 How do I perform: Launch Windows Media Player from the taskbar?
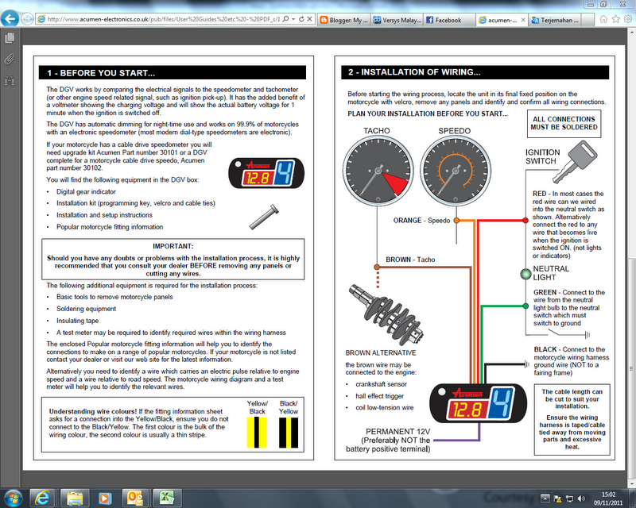(104, 498)
